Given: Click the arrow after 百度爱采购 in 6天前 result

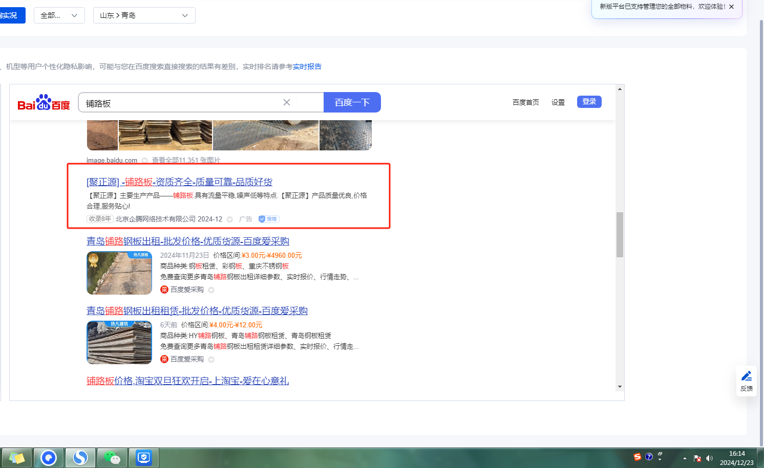Looking at the screenshot, I should (x=211, y=360).
